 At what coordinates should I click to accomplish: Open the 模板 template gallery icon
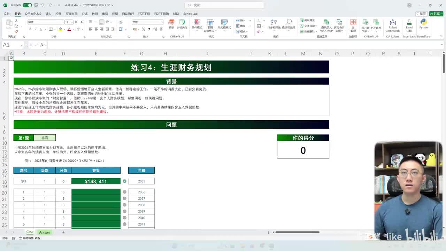point(171,22)
